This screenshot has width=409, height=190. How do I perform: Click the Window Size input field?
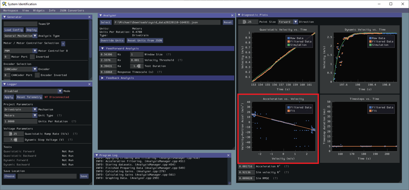tap(137, 55)
